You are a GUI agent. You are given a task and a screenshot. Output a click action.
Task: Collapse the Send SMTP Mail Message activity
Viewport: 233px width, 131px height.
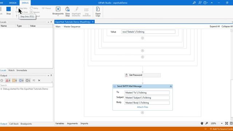171,86
